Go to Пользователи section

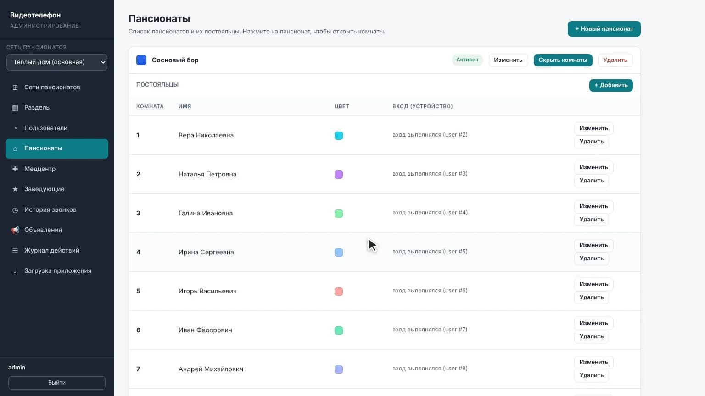tap(57, 128)
